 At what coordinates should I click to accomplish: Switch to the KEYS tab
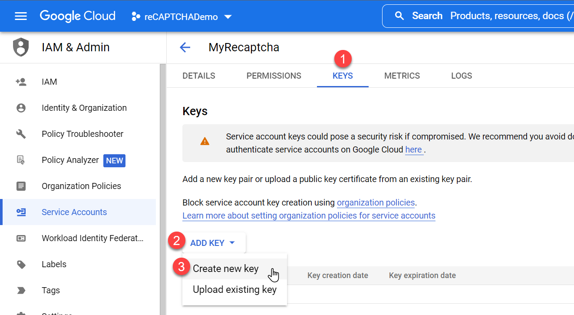coord(343,76)
